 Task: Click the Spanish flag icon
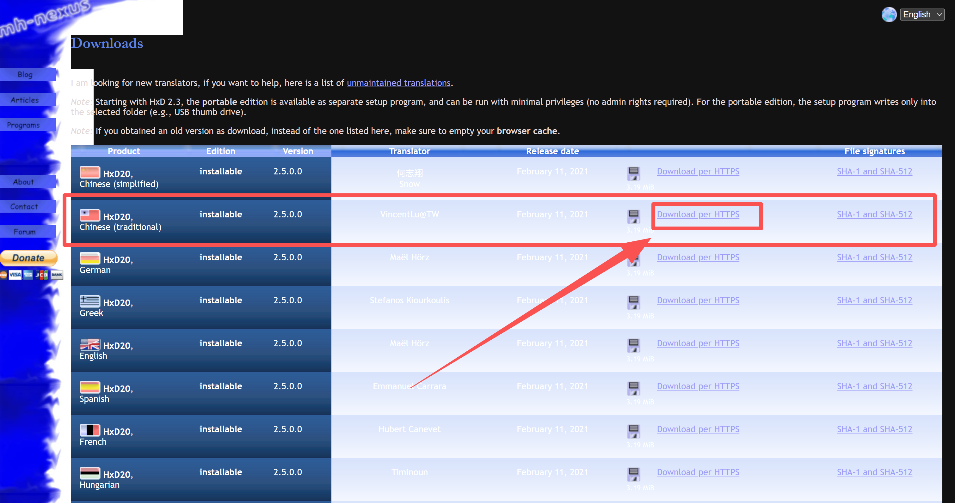[x=90, y=387]
